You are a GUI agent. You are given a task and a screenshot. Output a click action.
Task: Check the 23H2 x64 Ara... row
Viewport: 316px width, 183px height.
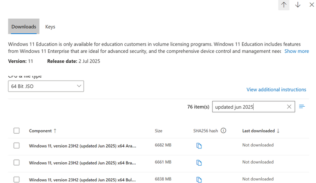pos(16,145)
